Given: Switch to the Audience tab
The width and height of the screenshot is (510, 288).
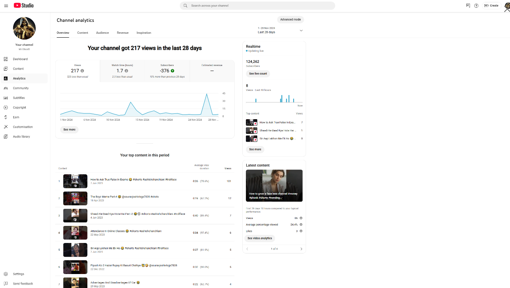Looking at the screenshot, I should point(103,33).
